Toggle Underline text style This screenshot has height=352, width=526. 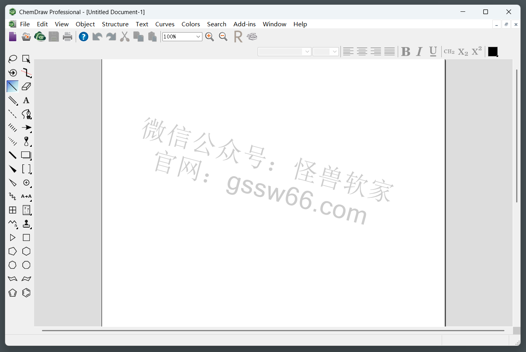(x=433, y=51)
